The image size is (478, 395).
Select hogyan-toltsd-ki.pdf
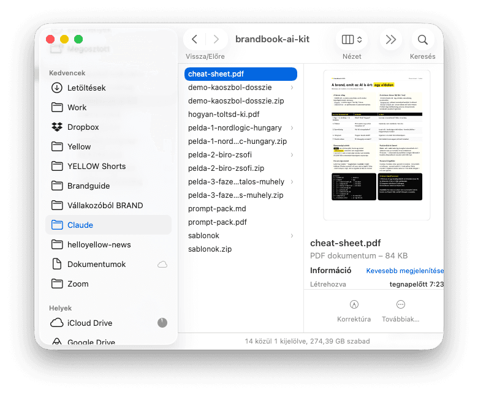pyautogui.click(x=240, y=114)
